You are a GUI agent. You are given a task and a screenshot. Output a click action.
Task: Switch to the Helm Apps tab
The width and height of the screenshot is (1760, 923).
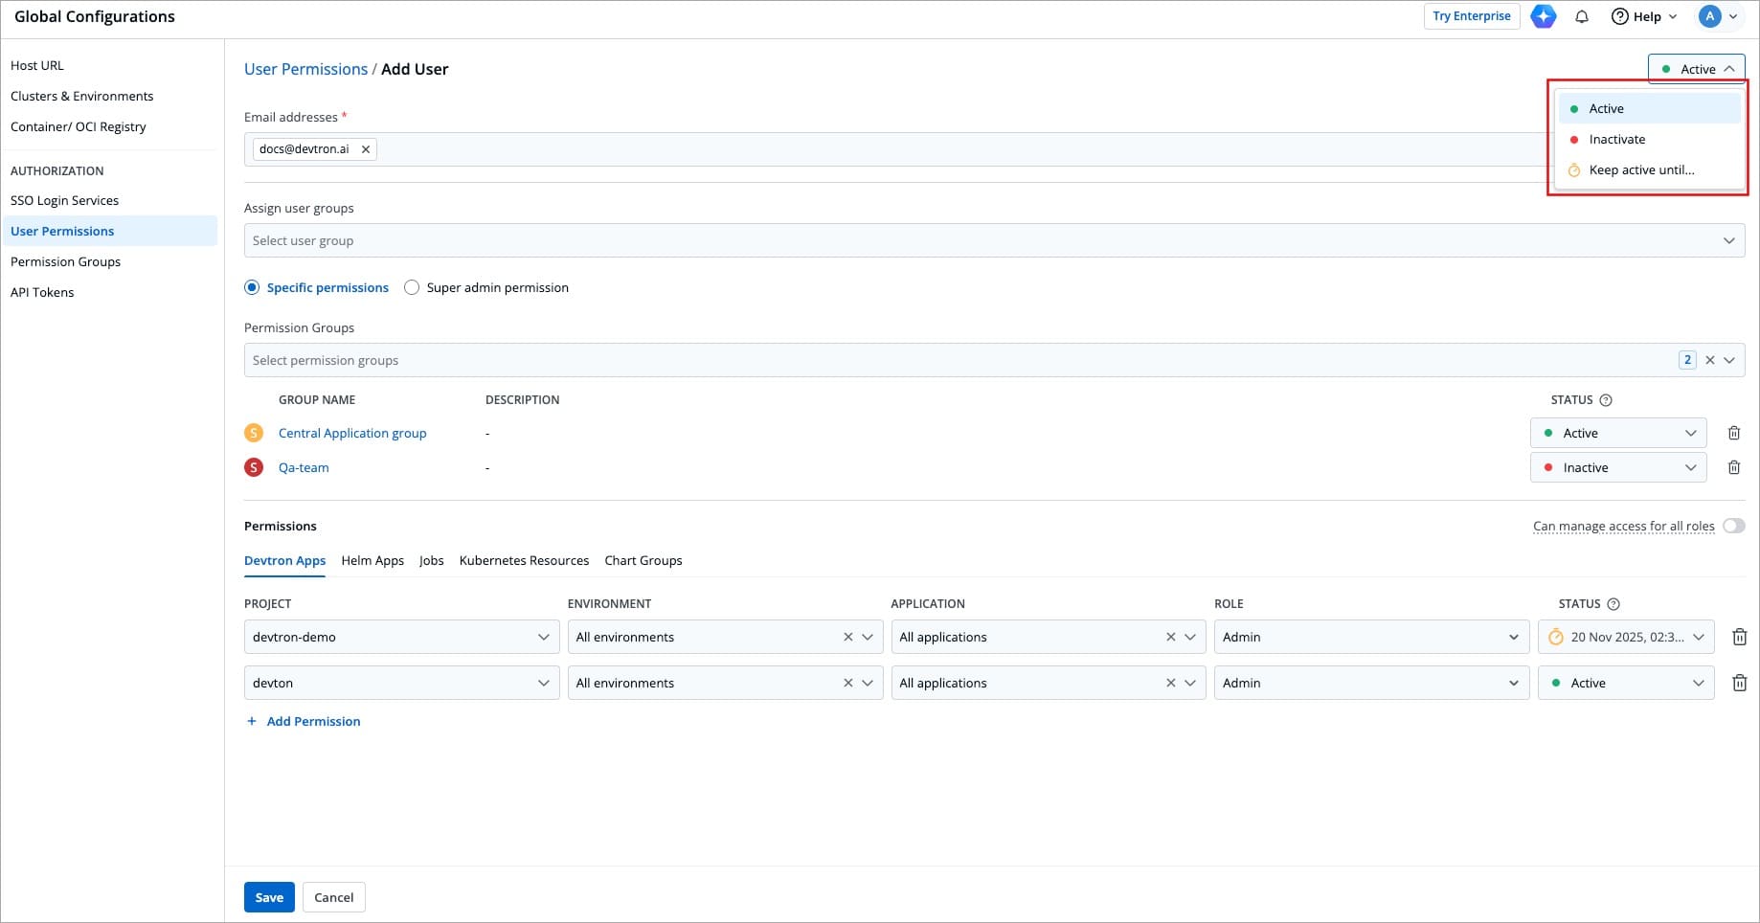pyautogui.click(x=372, y=560)
